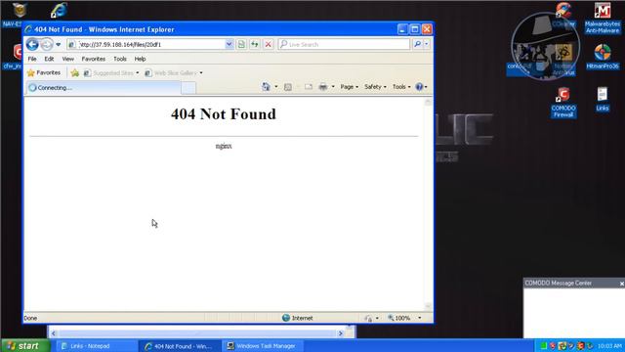This screenshot has height=352, width=625.
Task: Open the Suggested Sites link
Action: pyautogui.click(x=111, y=73)
